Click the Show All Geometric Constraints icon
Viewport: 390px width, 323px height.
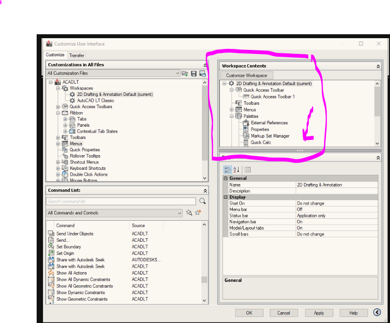tap(51, 286)
